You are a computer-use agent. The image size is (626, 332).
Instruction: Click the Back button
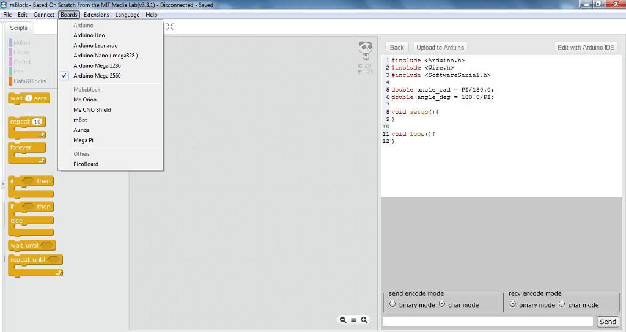click(397, 47)
